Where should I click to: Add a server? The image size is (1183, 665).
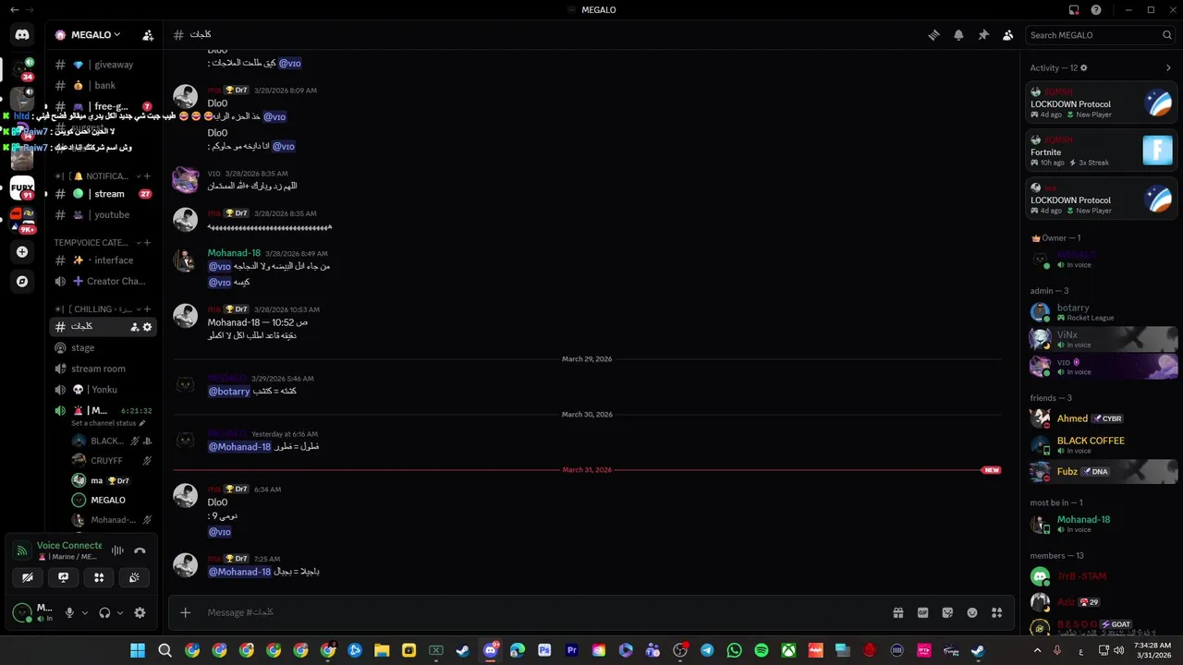[22, 251]
